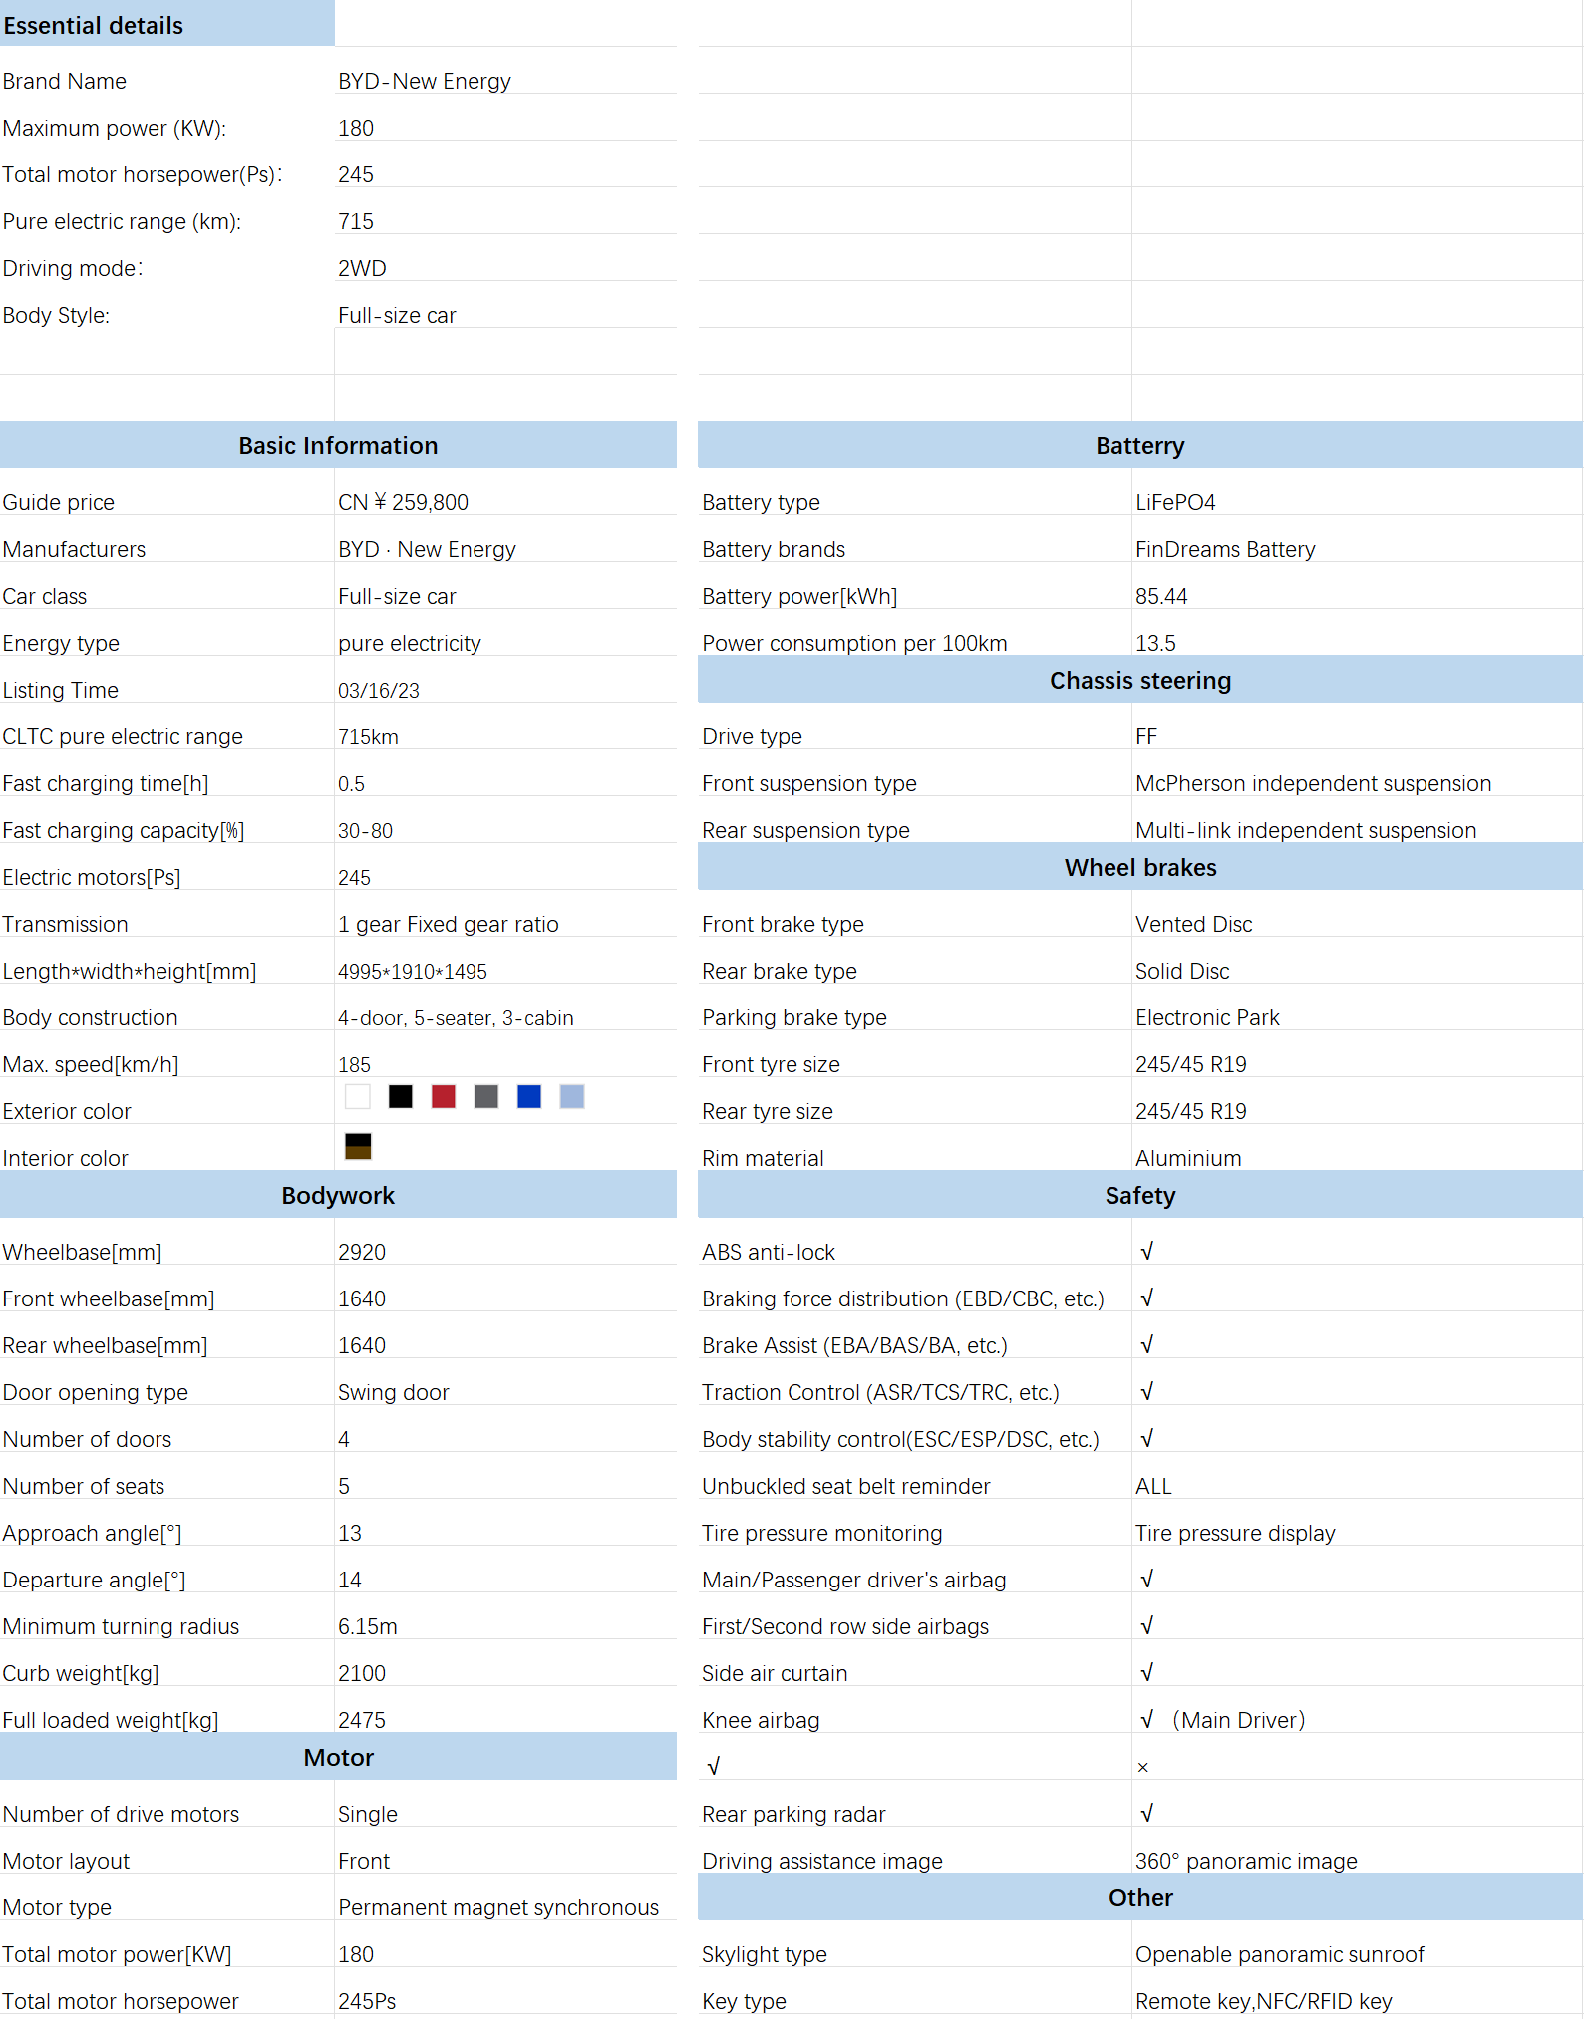This screenshot has width=1584, height=2019.
Task: Click the Remote key,NFC/RFID key value
Action: [1264, 2001]
